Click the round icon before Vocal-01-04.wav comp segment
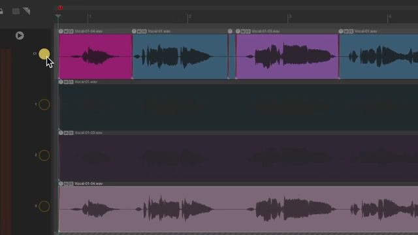This screenshot has height=235, width=418. pos(61,31)
